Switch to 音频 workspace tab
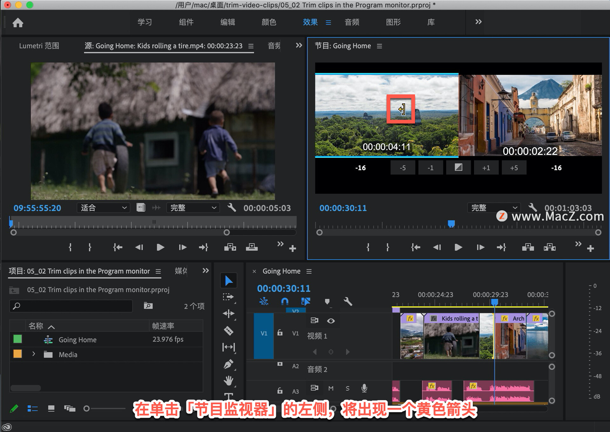This screenshot has width=610, height=432. 352,22
